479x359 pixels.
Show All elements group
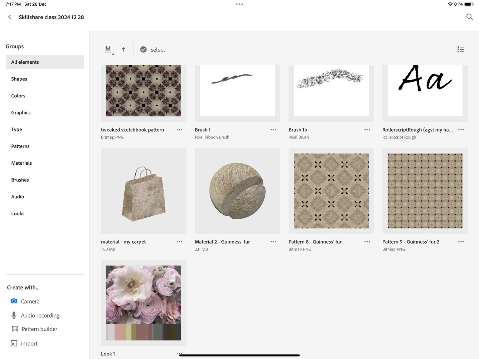tap(45, 62)
